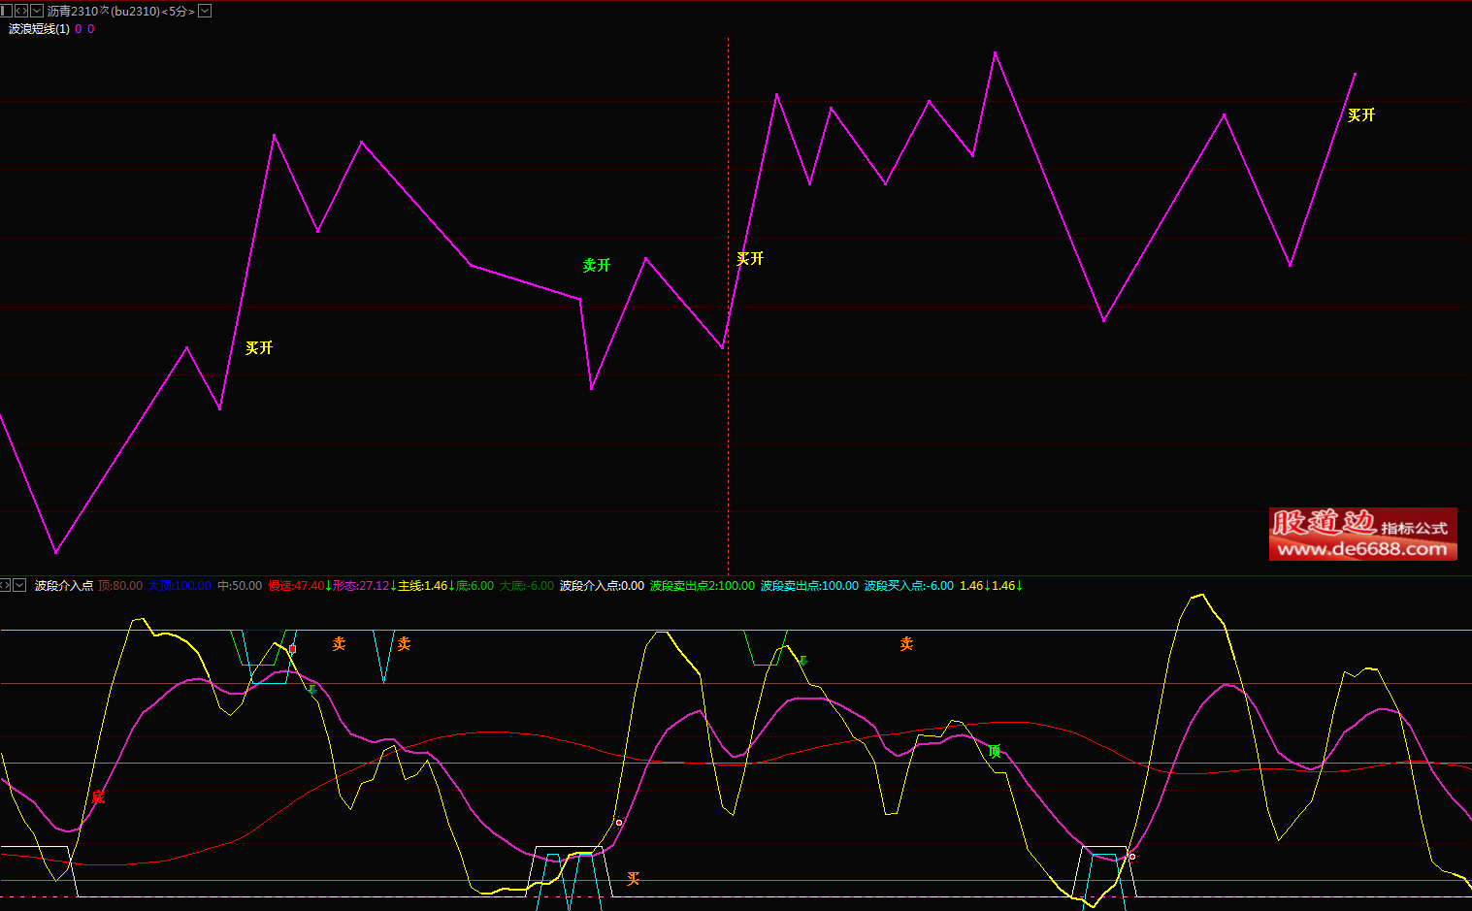Screen dimensions: 1472x911
Task: Click the green 顶 marker in sub-chart
Action: tap(995, 751)
